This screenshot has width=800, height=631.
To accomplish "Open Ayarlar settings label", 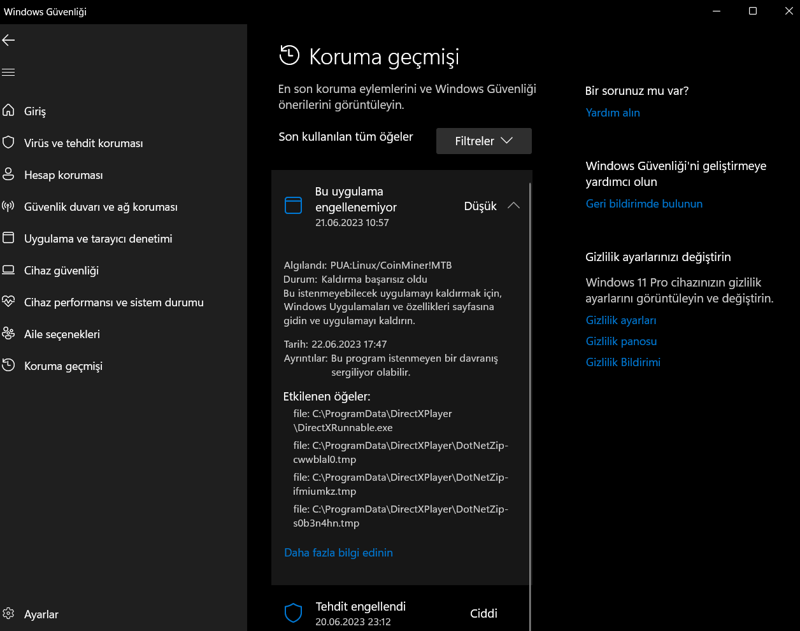I will (41, 614).
